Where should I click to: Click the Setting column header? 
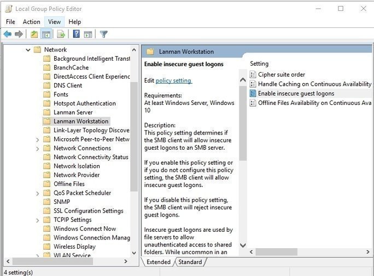click(x=259, y=63)
